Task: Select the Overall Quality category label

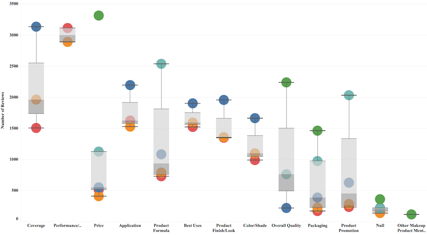Action: pos(286,226)
